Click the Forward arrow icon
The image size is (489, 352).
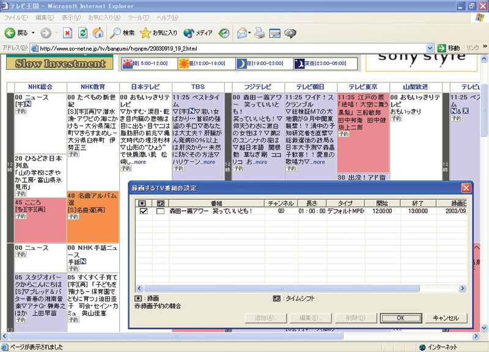point(46,33)
